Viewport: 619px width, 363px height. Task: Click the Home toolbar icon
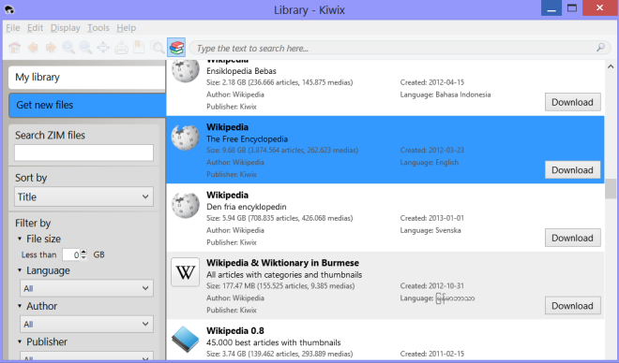[x=15, y=48]
